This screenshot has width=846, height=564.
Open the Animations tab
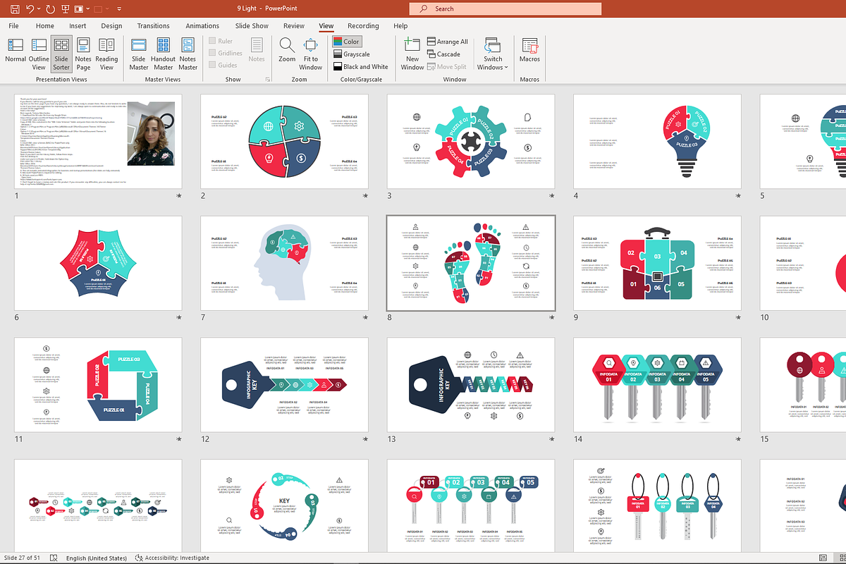point(202,26)
